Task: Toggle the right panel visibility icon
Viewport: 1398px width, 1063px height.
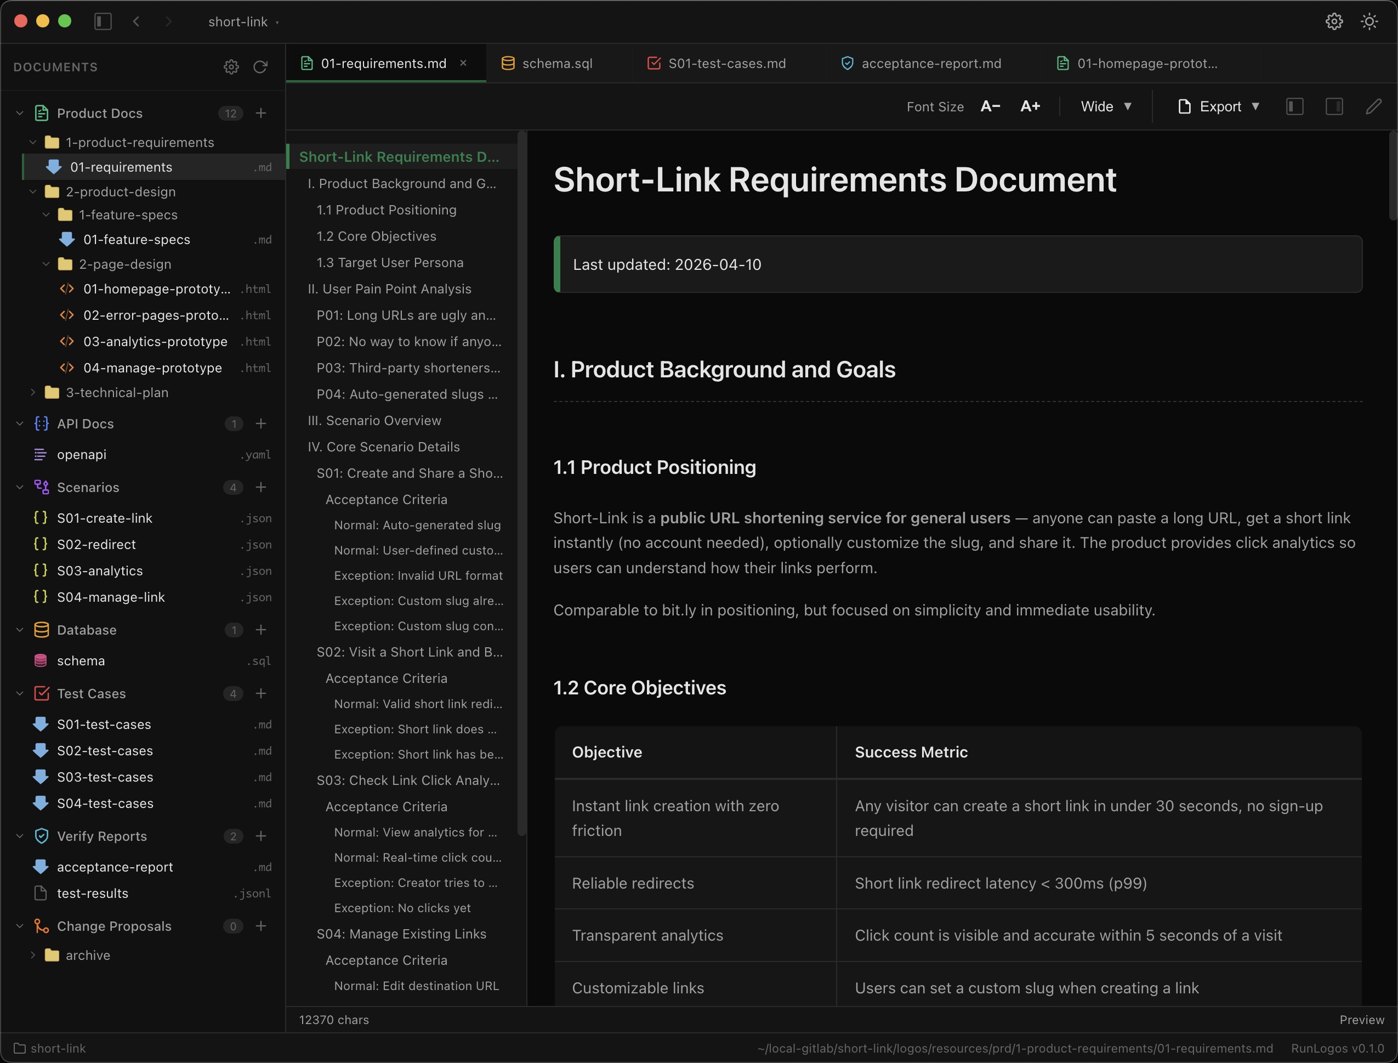Action: (x=1334, y=106)
